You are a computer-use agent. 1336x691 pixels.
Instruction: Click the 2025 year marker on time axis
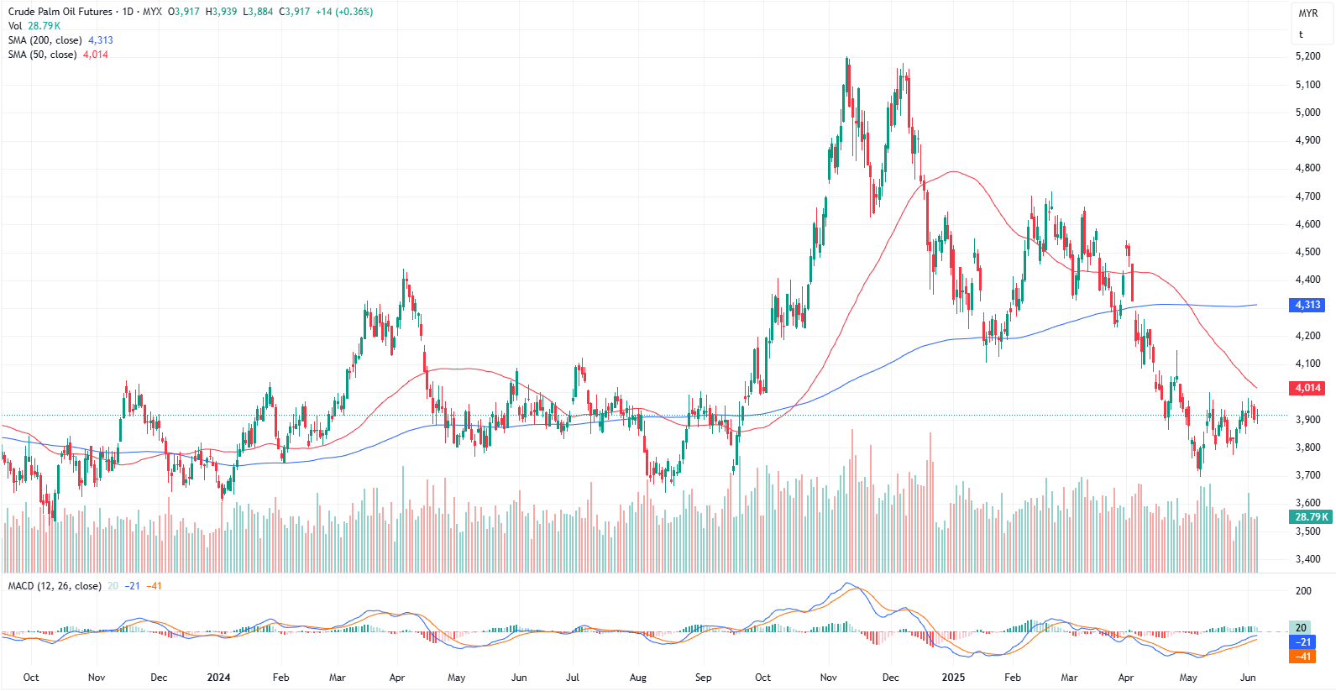[x=953, y=678]
